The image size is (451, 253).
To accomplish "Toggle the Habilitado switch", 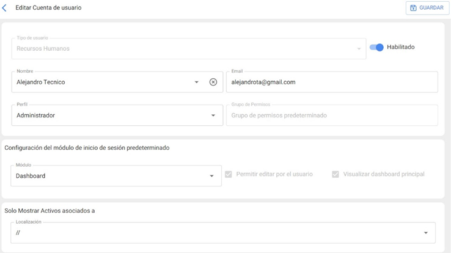I will 376,47.
